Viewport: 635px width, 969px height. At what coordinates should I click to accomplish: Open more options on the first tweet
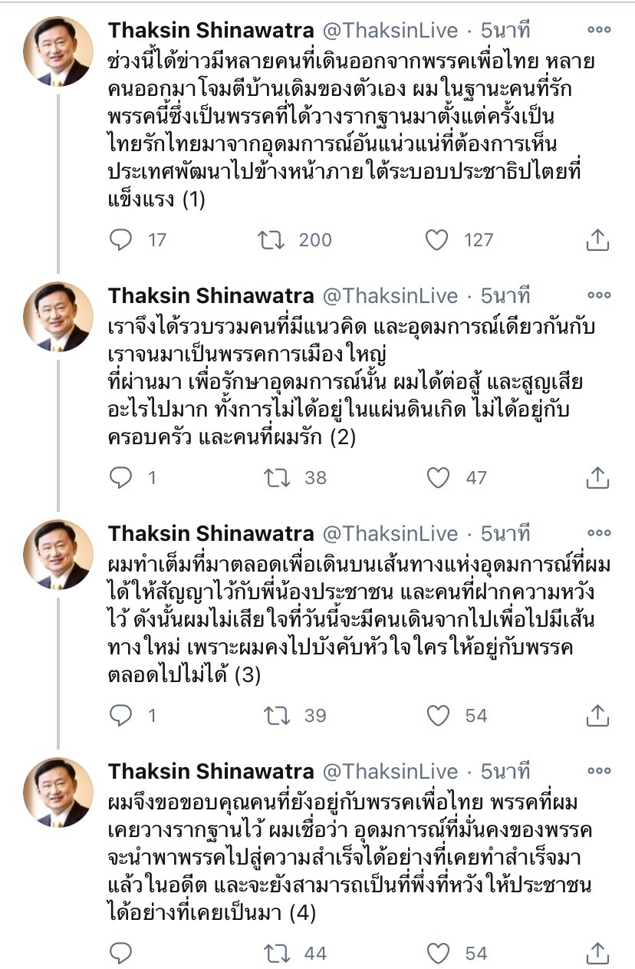[598, 30]
